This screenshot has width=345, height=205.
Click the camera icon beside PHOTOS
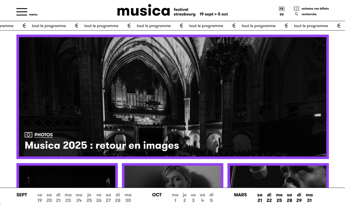pyautogui.click(x=29, y=135)
